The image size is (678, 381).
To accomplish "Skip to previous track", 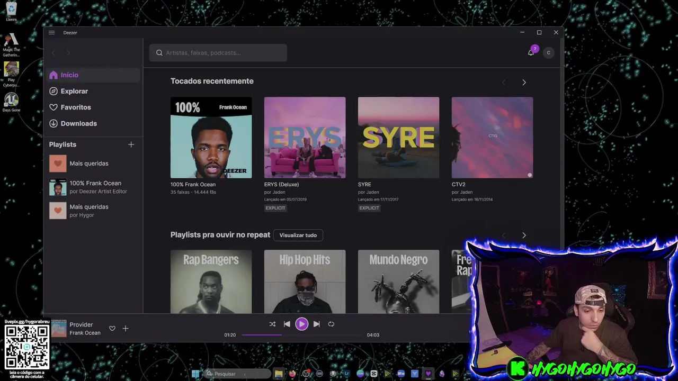I will tap(287, 324).
